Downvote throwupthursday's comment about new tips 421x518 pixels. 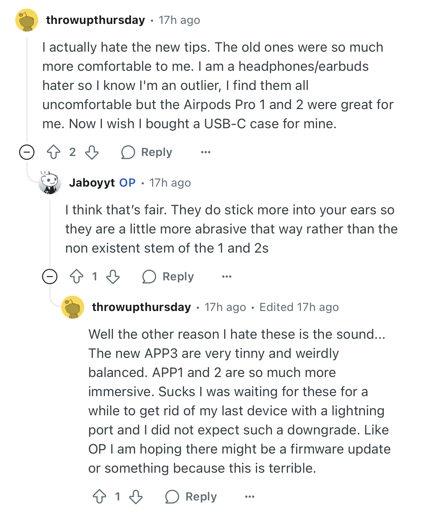pyautogui.click(x=92, y=152)
